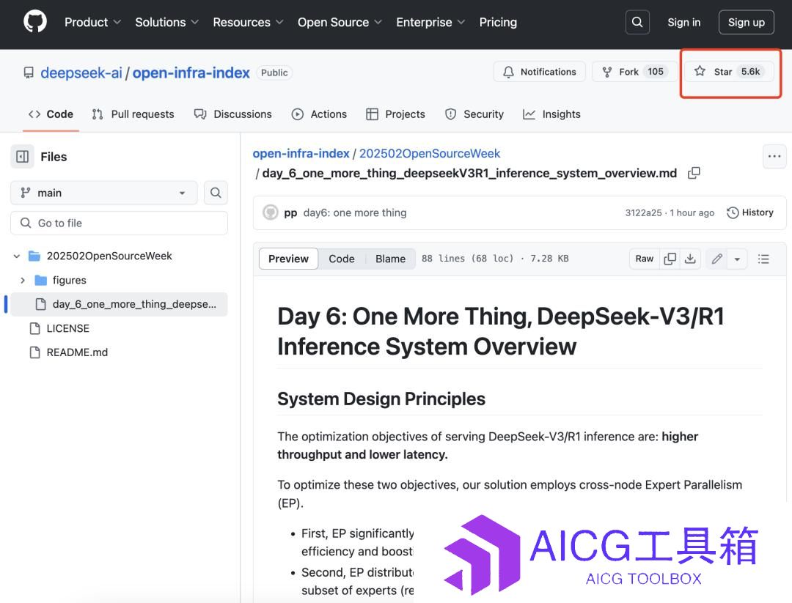Expand the Enterprise menu
The width and height of the screenshot is (792, 603).
(430, 22)
